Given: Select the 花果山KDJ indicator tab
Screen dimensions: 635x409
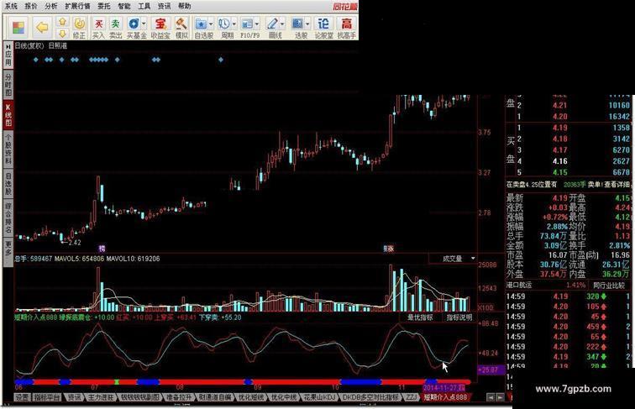Looking at the screenshot, I should (319, 397).
